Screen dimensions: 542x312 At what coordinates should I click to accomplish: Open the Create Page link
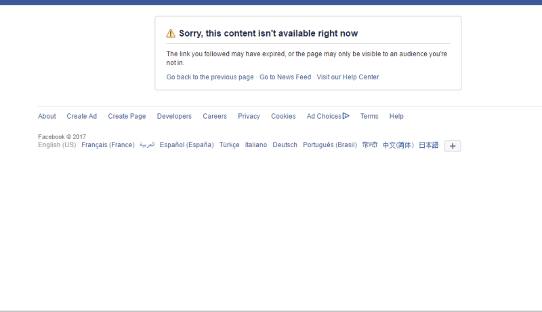pos(127,116)
